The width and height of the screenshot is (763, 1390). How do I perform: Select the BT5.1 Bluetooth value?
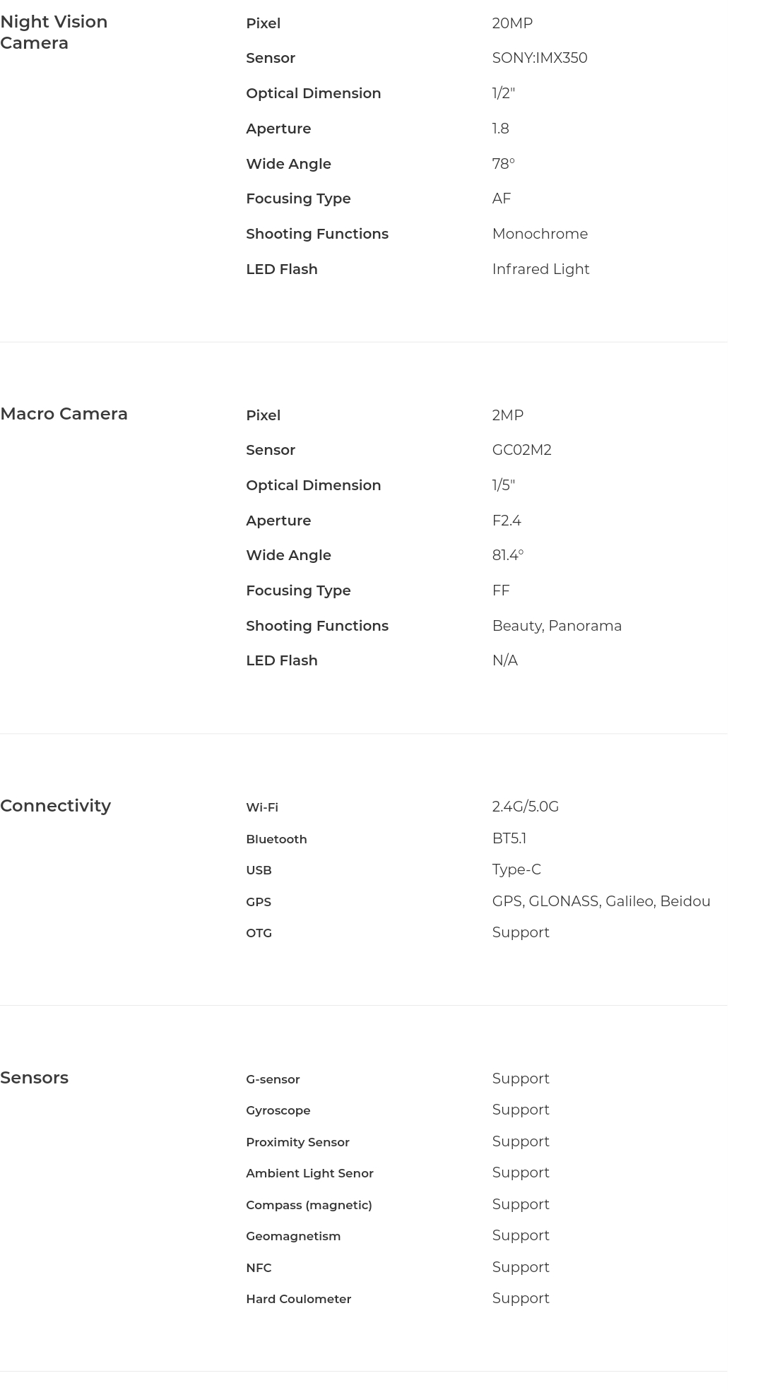click(x=509, y=838)
